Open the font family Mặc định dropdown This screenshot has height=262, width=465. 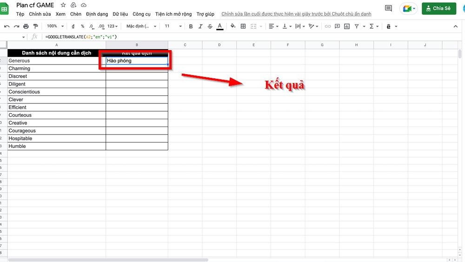click(141, 26)
